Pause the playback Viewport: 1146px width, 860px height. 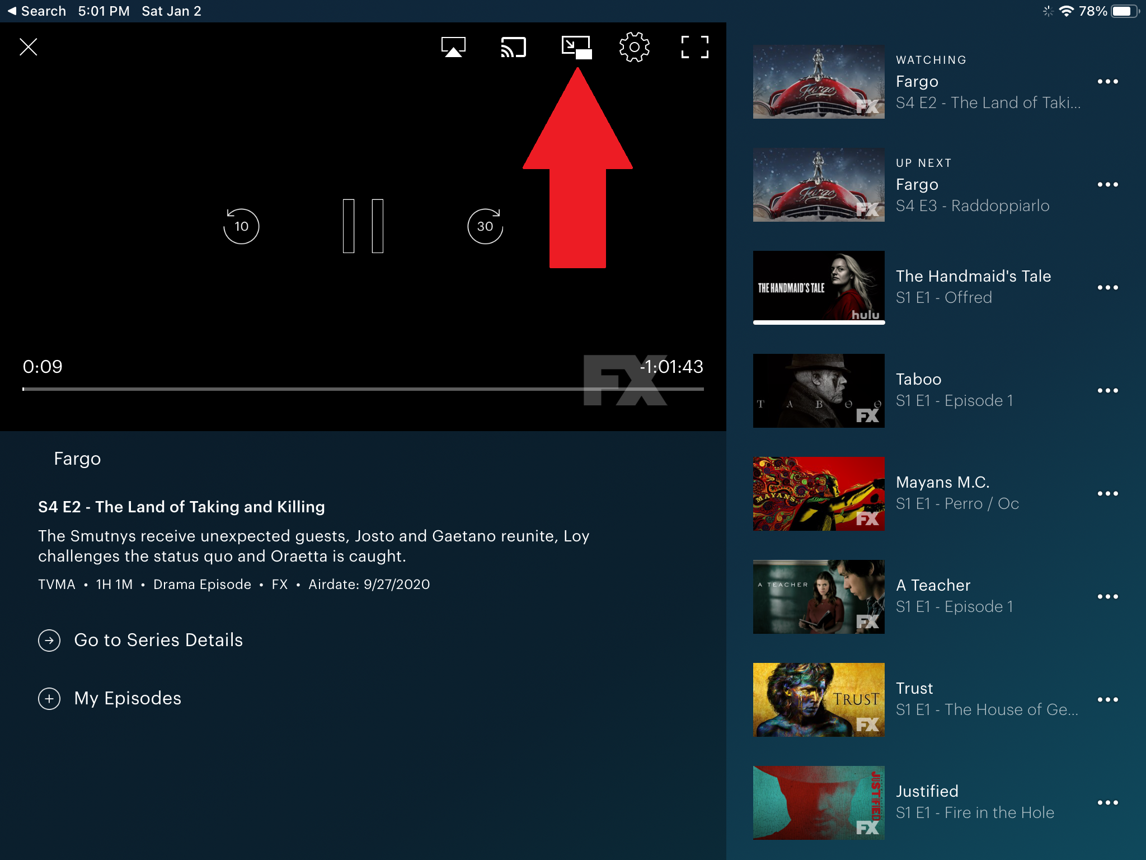coord(363,226)
